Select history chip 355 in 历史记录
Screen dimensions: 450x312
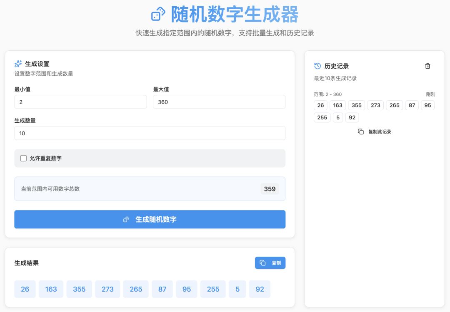[356, 105]
